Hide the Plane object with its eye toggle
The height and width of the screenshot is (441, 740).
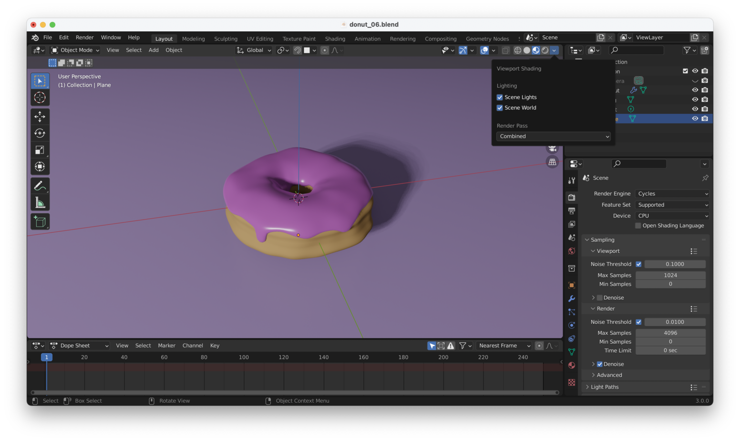click(x=695, y=118)
